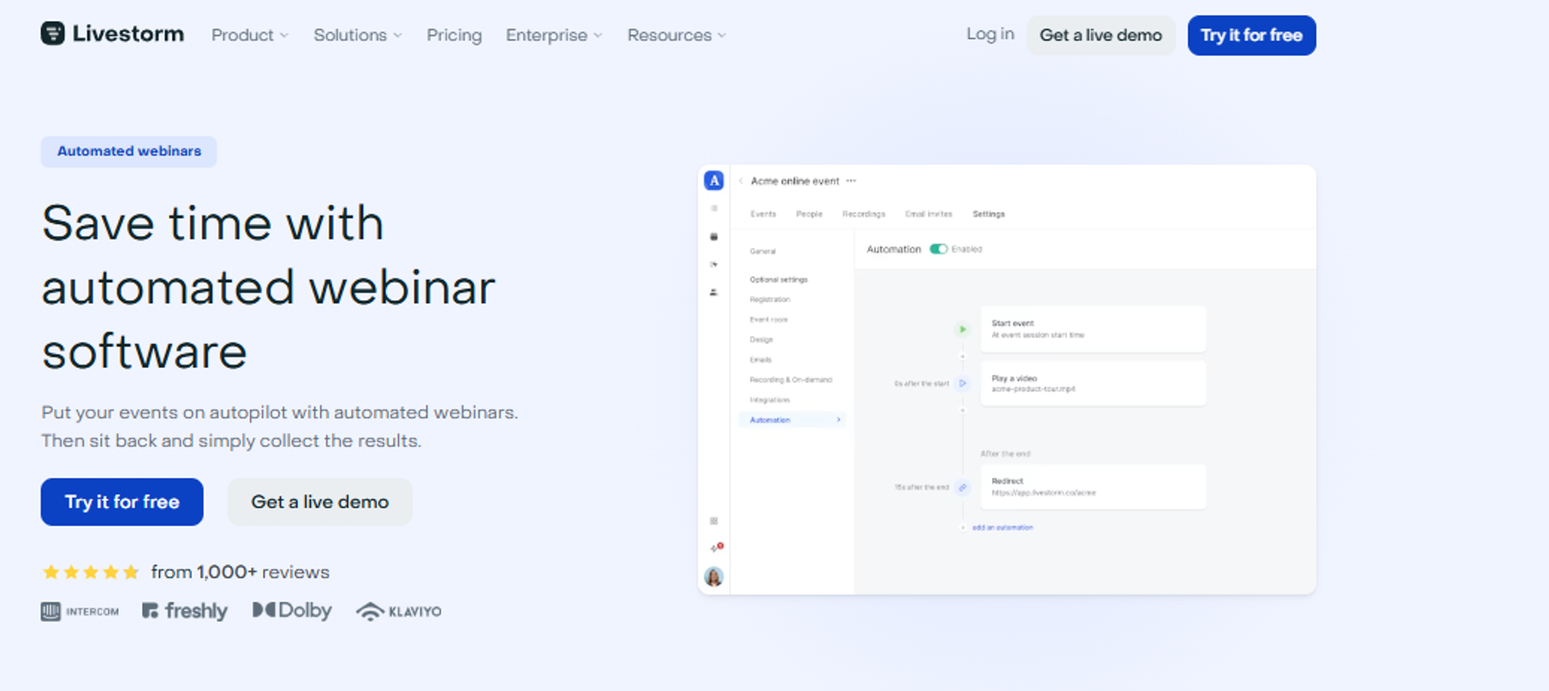This screenshot has height=691, width=1549.
Task: Switch to the People tab
Action: (x=809, y=214)
